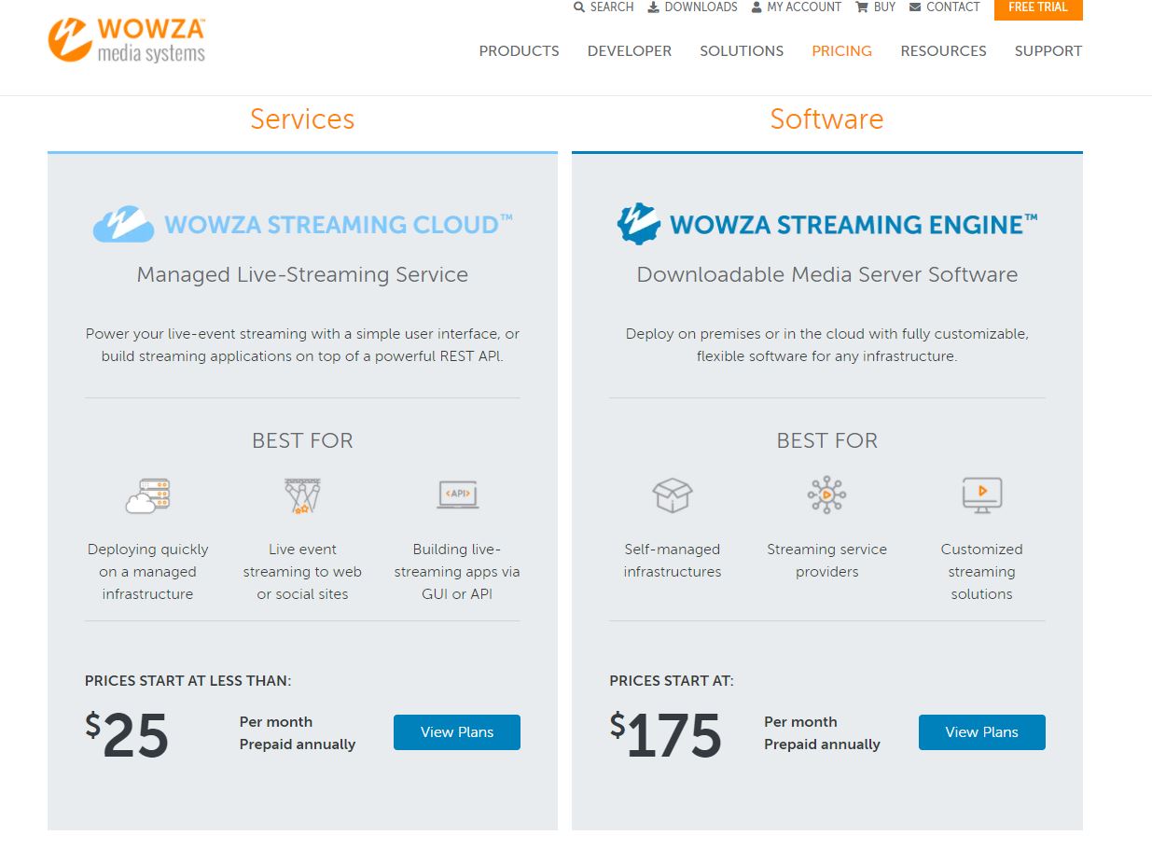Click the downloads arrow icon

654,7
